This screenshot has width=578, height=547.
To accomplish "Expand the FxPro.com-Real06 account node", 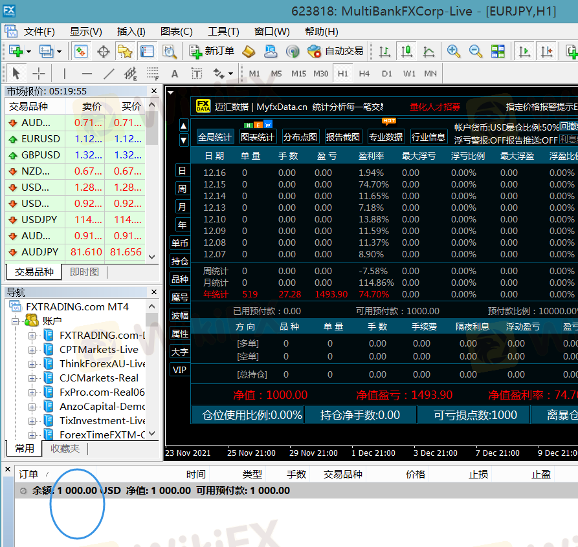I will click(32, 392).
